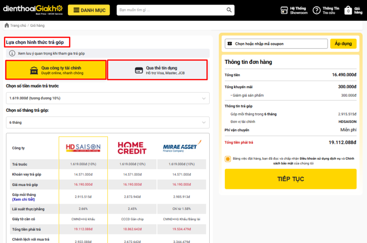Toggle the terms agreement checkbox

[x=228, y=159]
